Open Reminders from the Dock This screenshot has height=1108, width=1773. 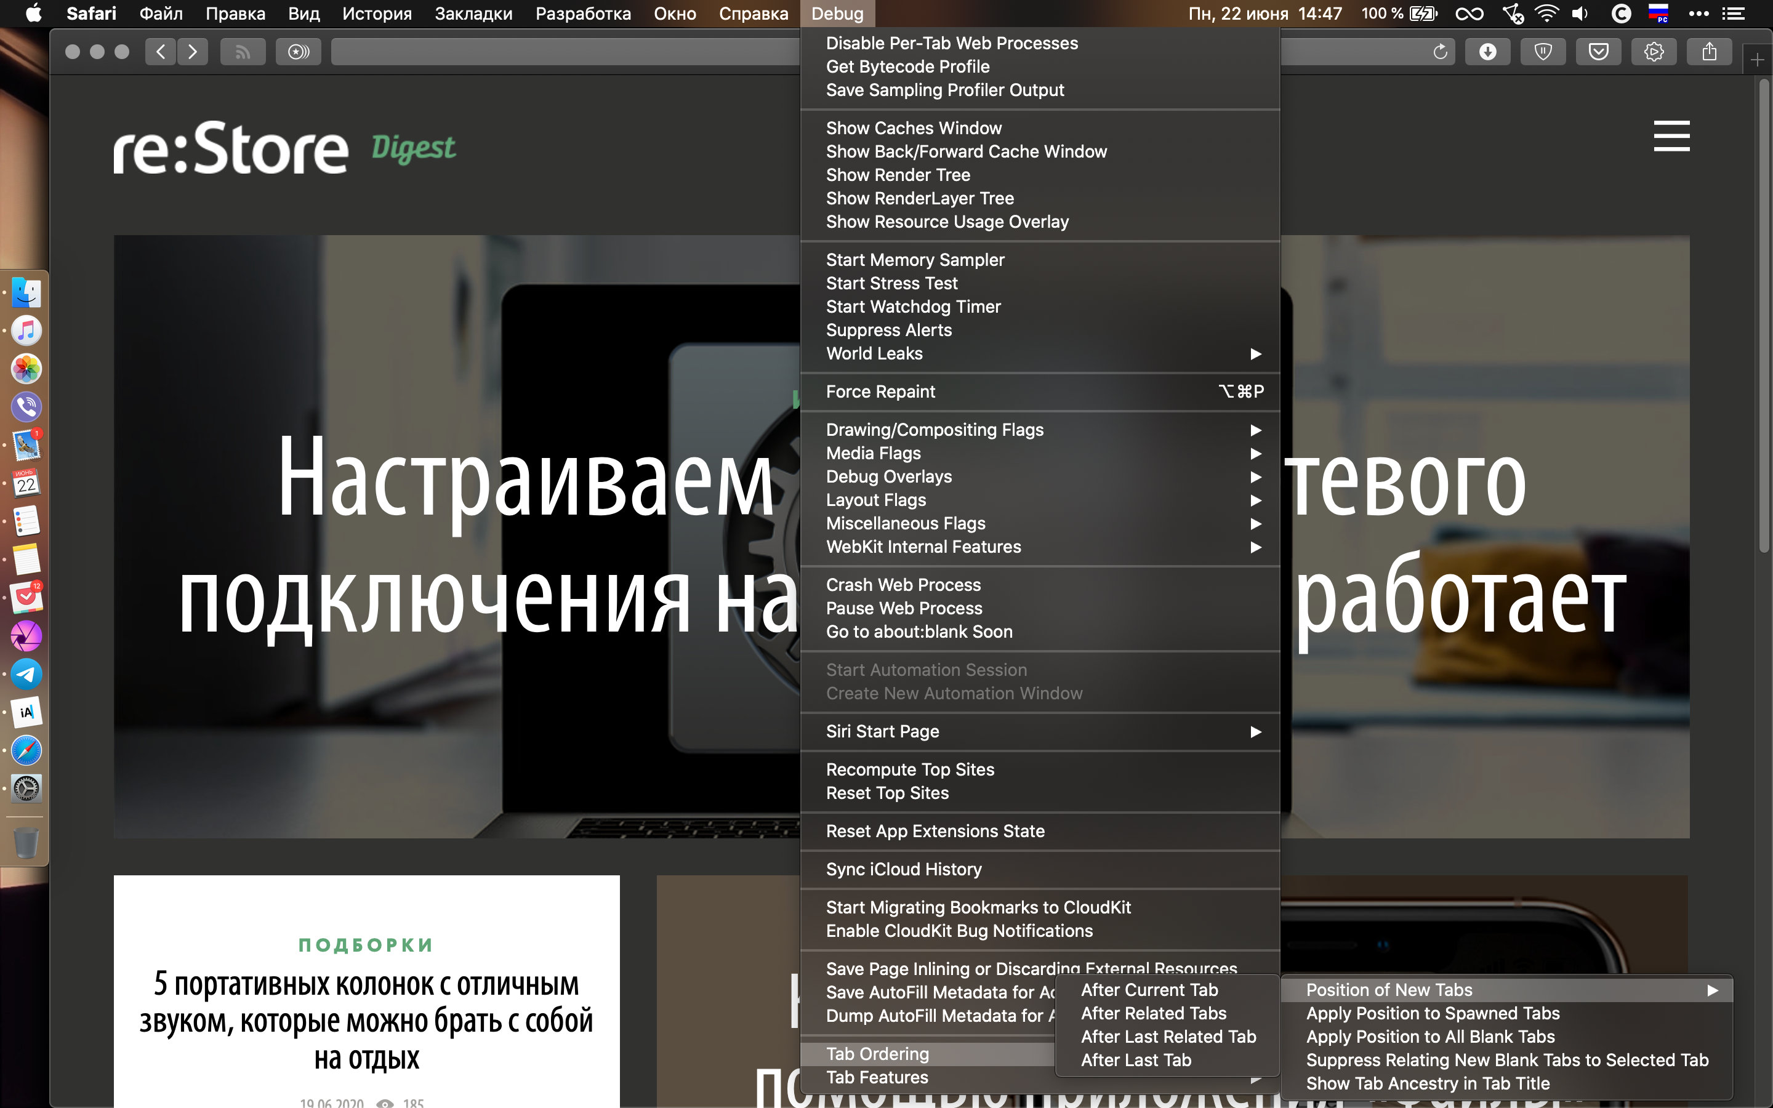(26, 521)
